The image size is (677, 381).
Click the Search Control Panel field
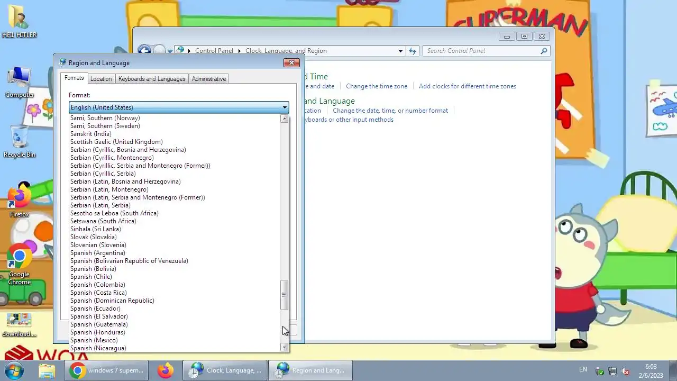pos(481,51)
